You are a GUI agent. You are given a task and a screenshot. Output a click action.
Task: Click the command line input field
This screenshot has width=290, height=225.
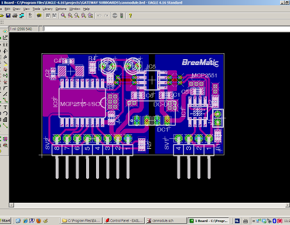click(166, 29)
